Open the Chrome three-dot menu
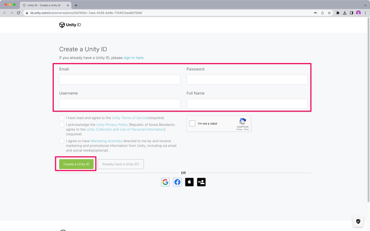 [365, 13]
